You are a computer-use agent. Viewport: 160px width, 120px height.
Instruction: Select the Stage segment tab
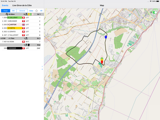[6, 11]
